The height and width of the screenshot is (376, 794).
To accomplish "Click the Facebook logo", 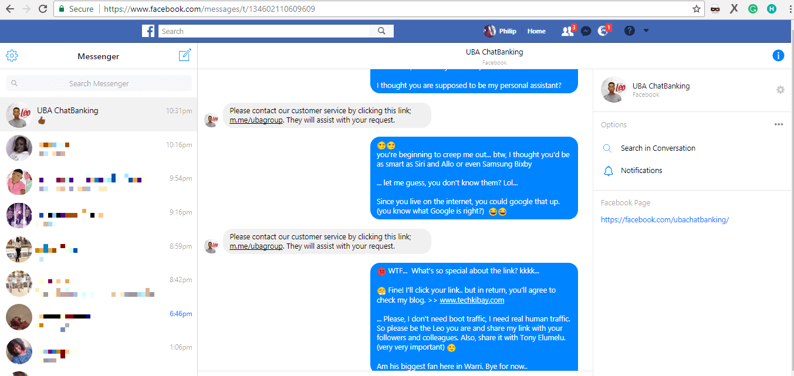I will [x=148, y=31].
